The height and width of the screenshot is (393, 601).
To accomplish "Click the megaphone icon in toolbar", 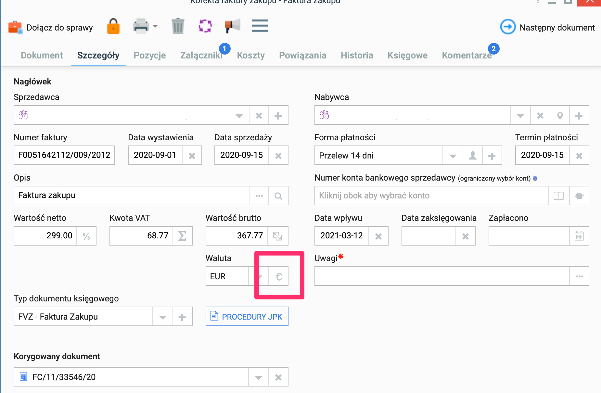I will point(232,26).
